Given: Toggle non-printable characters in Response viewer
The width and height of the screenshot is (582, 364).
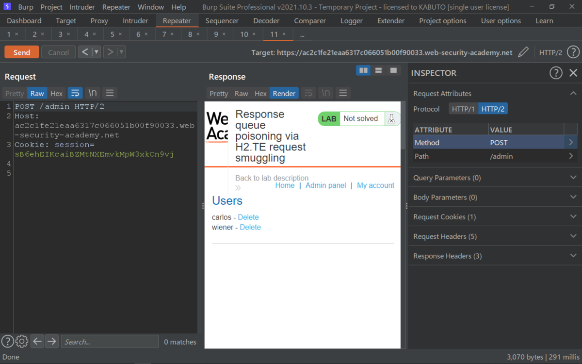Looking at the screenshot, I should [325, 93].
